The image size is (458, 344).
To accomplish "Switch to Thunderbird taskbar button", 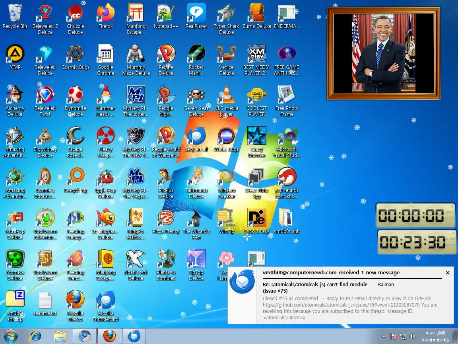I will pyautogui.click(x=134, y=336).
